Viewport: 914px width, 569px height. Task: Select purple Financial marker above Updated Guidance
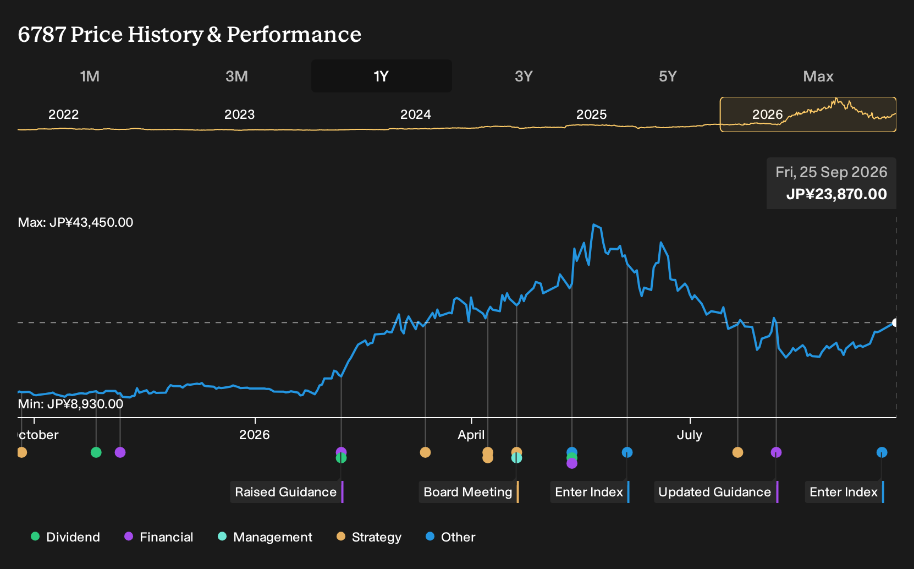[776, 452]
